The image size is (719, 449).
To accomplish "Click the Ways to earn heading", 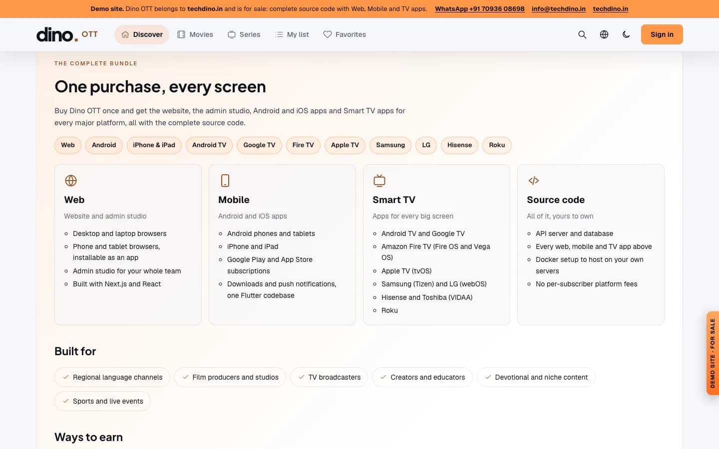I will pos(88,437).
